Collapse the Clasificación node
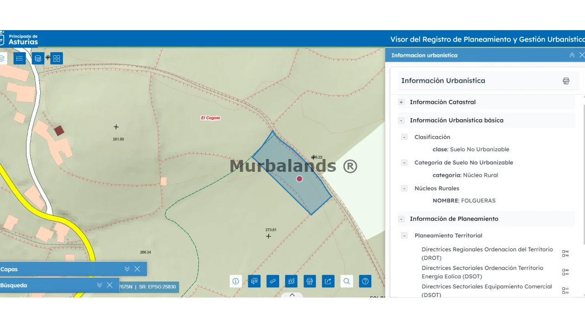 tap(404, 137)
